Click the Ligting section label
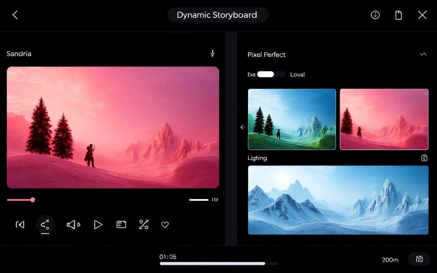This screenshot has height=273, width=437. (257, 158)
